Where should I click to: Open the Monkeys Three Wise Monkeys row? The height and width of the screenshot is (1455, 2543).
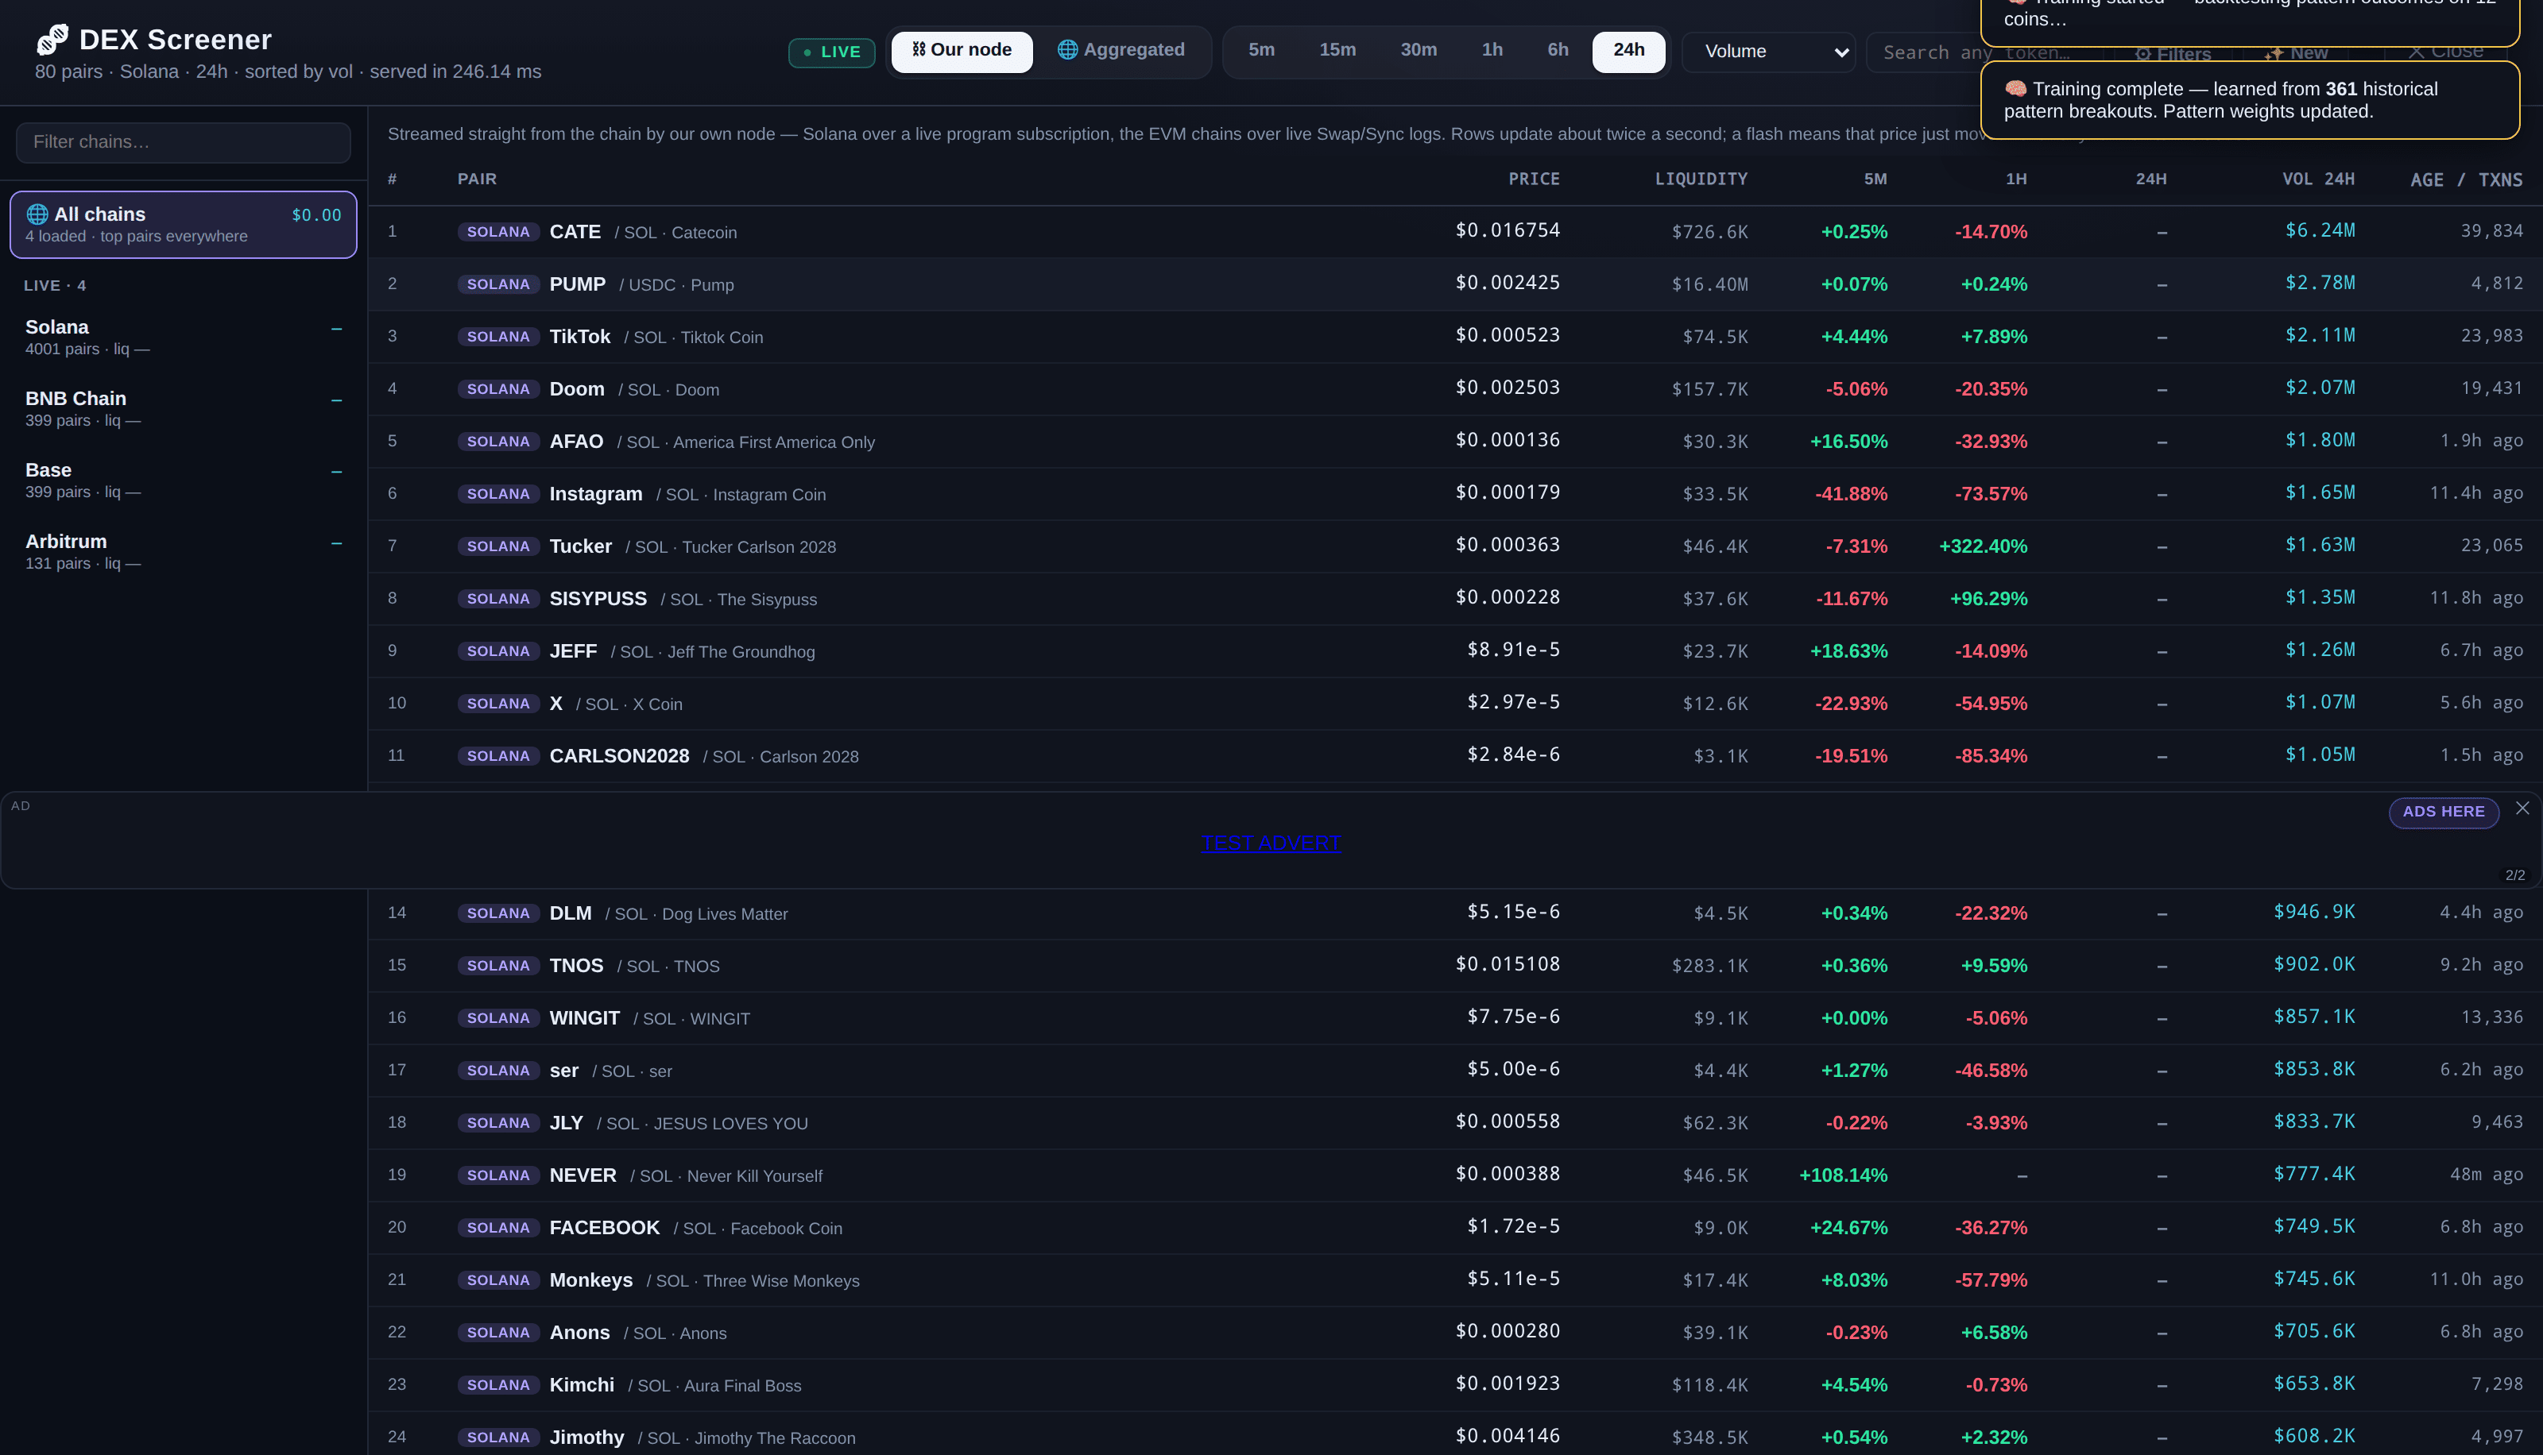(1454, 1280)
